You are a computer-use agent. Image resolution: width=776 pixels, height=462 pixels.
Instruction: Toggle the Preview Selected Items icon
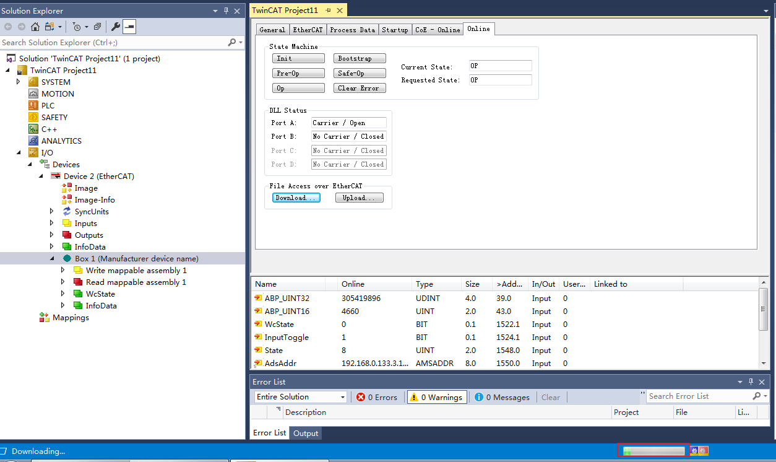click(129, 27)
